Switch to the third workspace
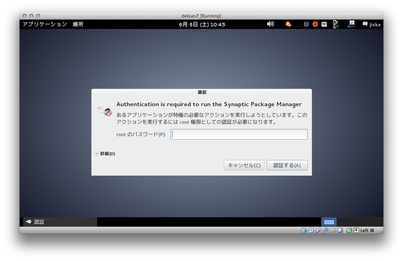This screenshot has height=261, width=403. tap(360, 222)
